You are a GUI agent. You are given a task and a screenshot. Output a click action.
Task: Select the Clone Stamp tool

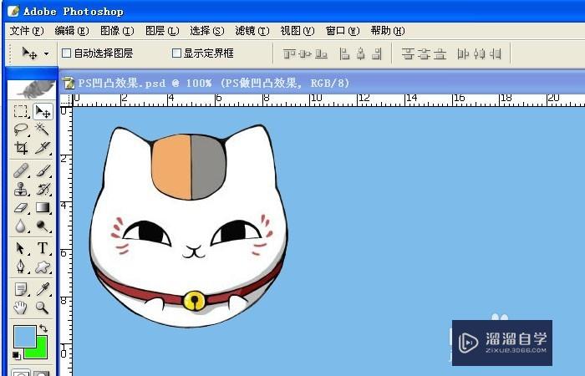[x=21, y=189]
